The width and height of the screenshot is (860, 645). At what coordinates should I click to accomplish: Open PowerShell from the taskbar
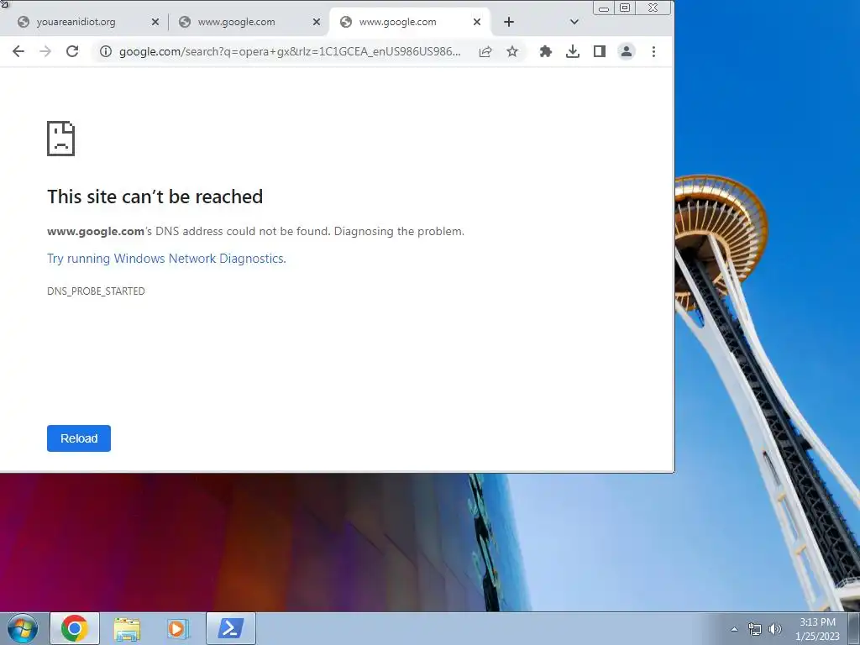pos(231,628)
